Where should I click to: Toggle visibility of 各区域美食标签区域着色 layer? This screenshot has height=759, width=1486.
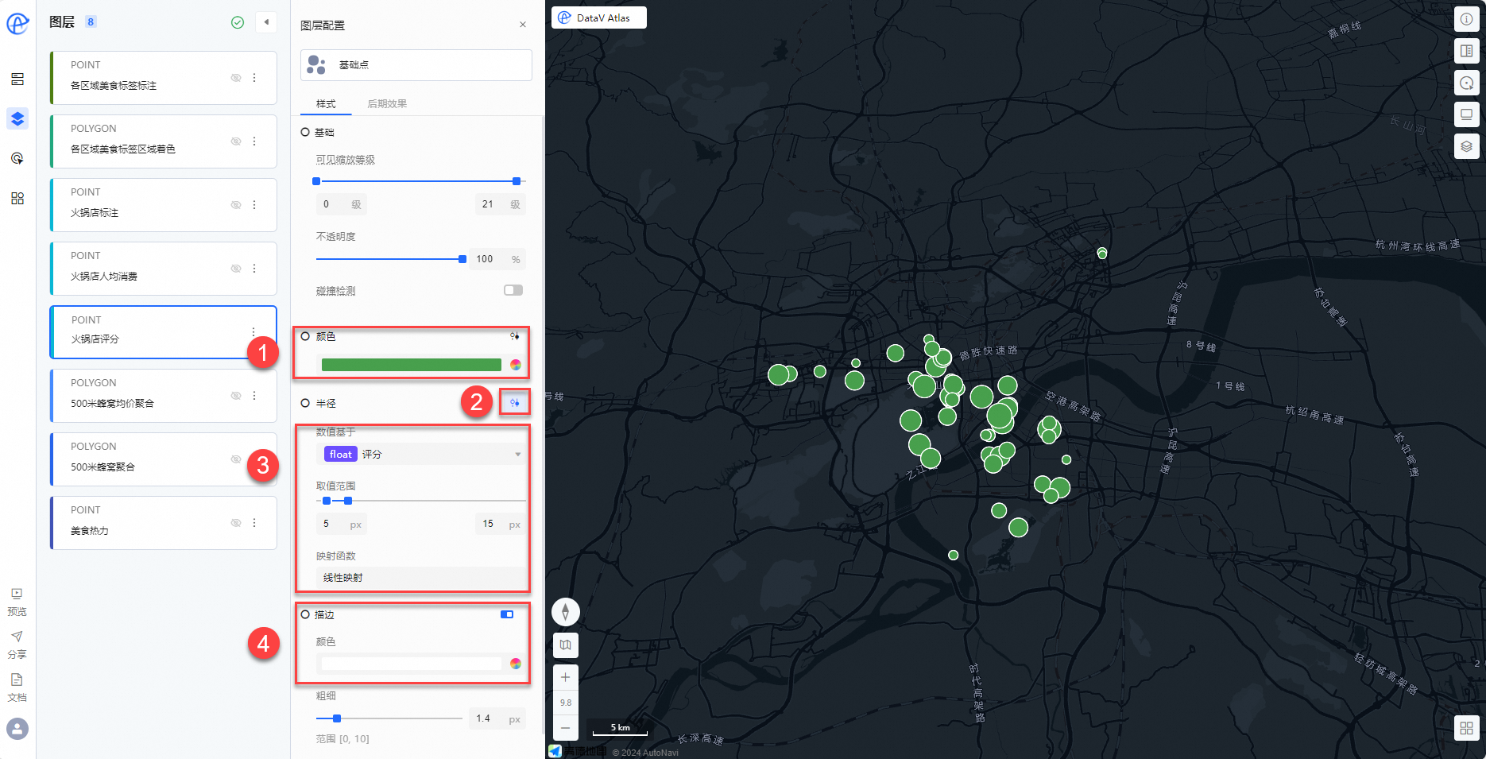click(x=236, y=141)
